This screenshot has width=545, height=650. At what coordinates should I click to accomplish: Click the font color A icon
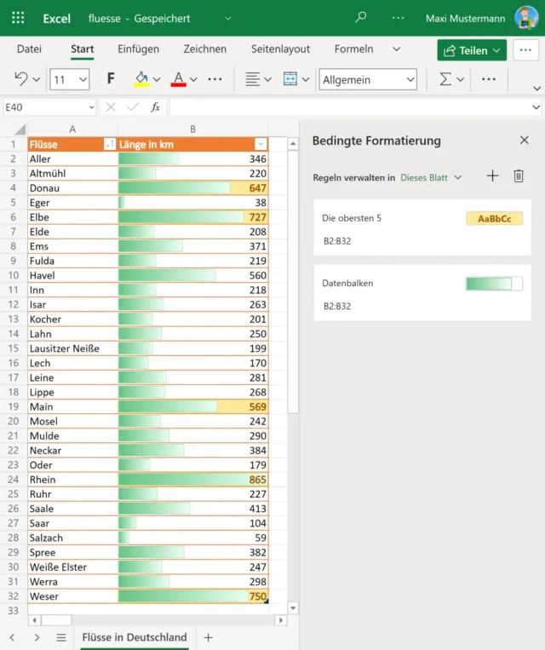[178, 79]
